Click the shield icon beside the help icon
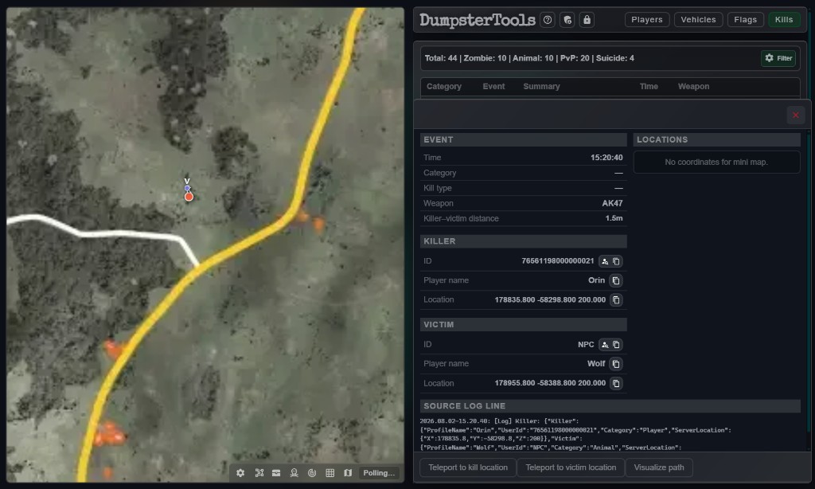Image resolution: width=815 pixels, height=489 pixels. pos(567,20)
